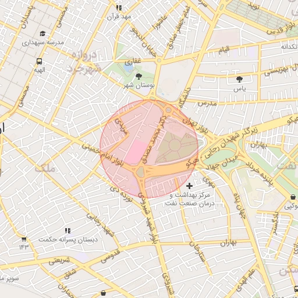Click the دکتر محمد مصدق street label
The width and height of the screenshot is (298, 298).
click(154, 139)
